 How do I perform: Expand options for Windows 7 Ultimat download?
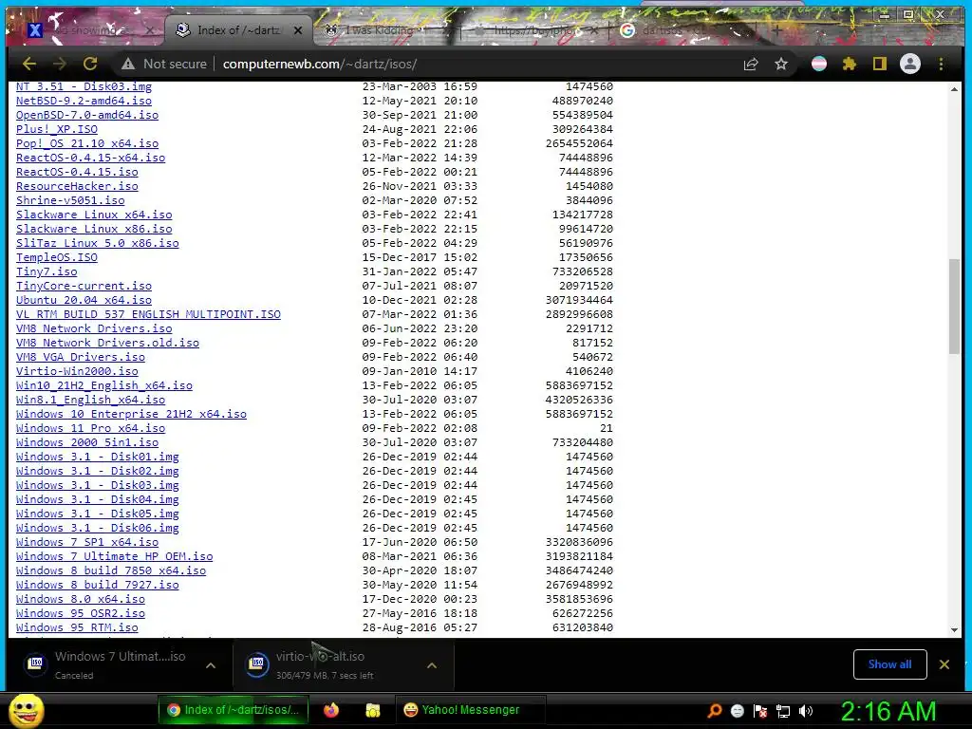pos(211,665)
